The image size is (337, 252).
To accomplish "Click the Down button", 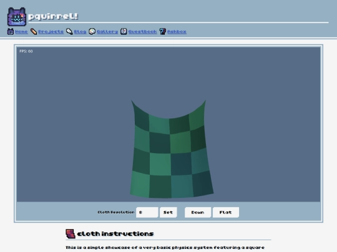I will (198, 212).
